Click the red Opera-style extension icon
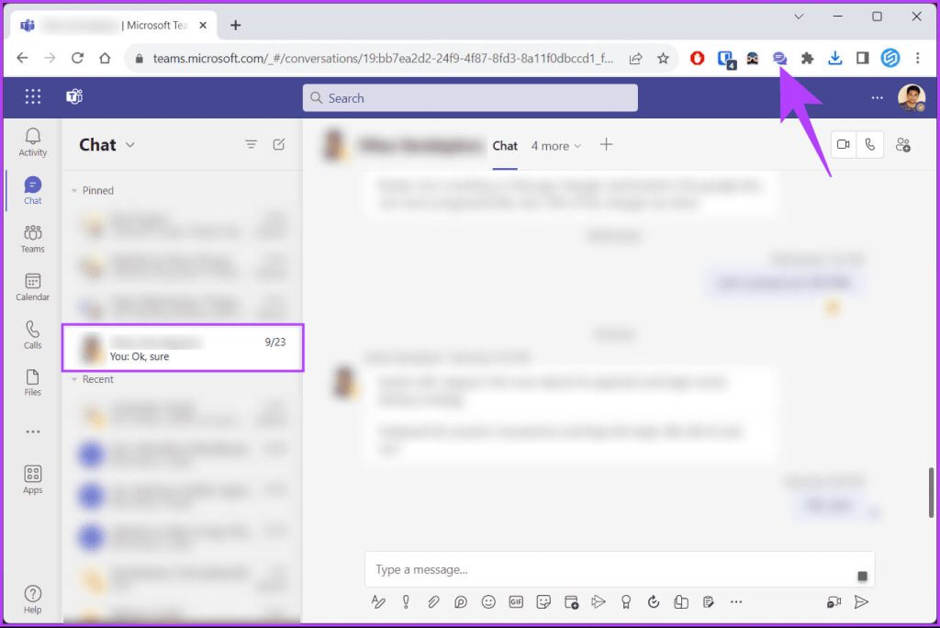Screen dimensions: 940x628 [697, 58]
